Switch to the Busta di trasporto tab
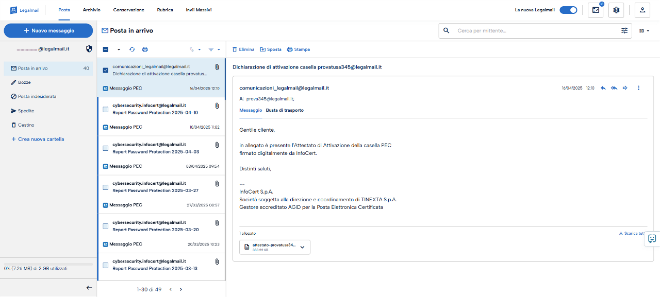The height and width of the screenshot is (297, 660). click(285, 110)
